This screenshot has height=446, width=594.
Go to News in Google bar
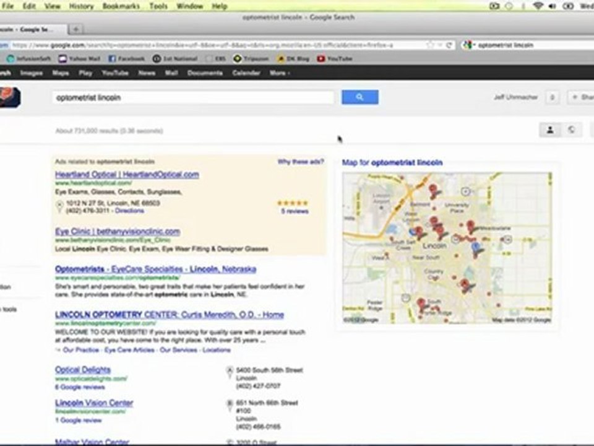pos(147,73)
